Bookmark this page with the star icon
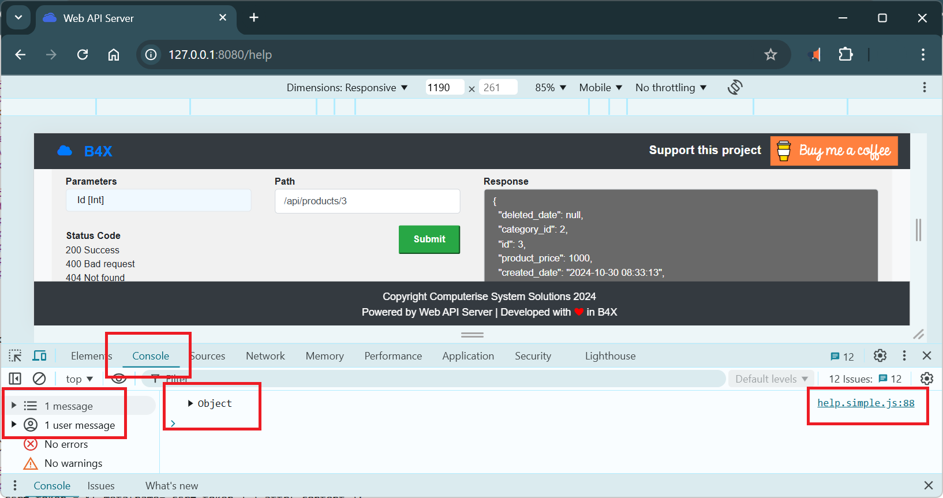This screenshot has width=943, height=498. (770, 55)
